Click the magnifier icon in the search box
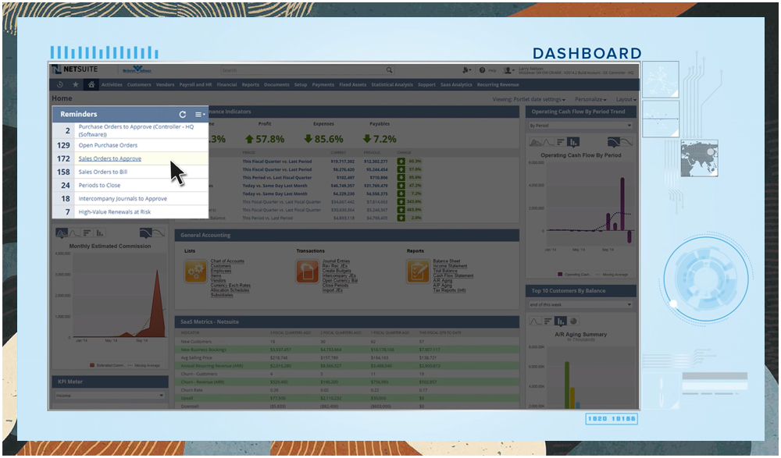Viewport: 781px width, 458px height. [x=389, y=70]
